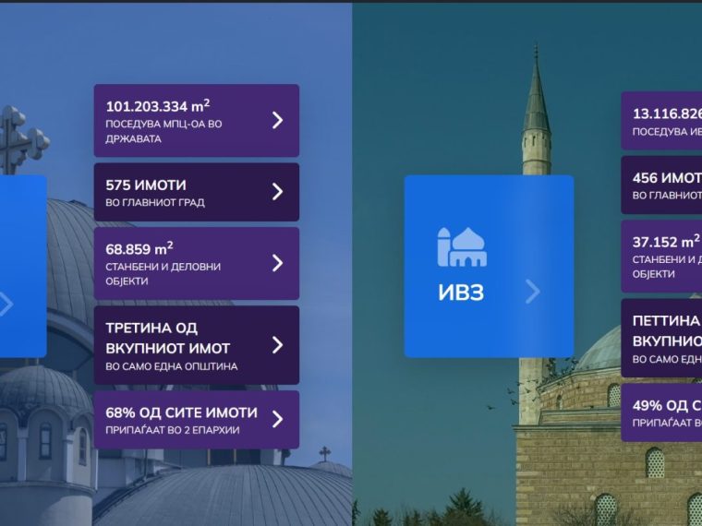Open the 49% ОД card
Viewport: 702px width, 526px height.
(x=661, y=412)
